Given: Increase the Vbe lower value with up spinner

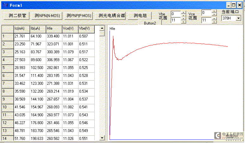Looking at the screenshot, I should 184,12.
